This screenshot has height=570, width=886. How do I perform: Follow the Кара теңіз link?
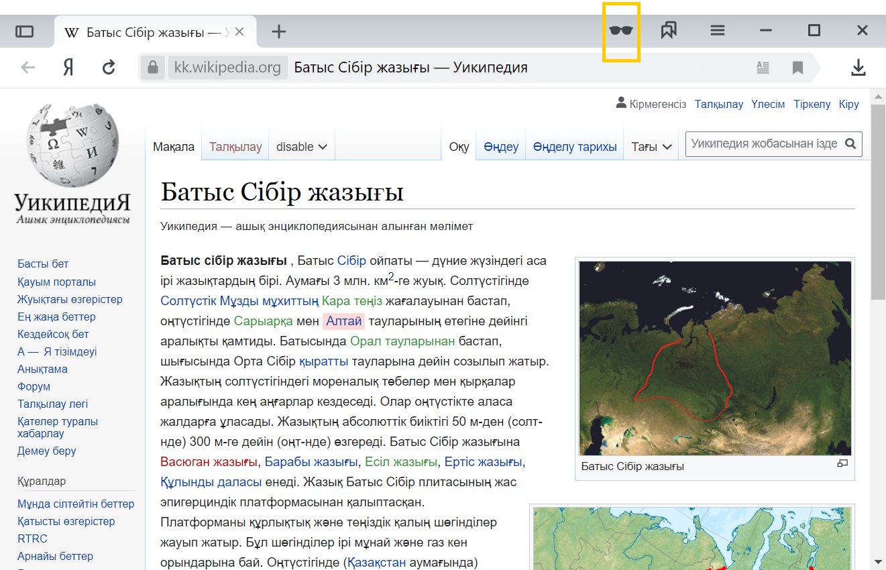352,301
